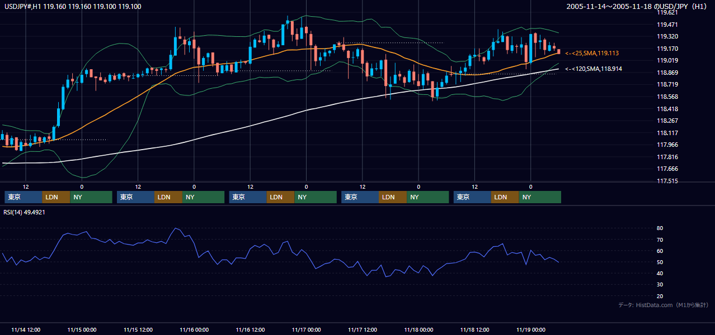
Task: Select the 11/17 00:00 time axis label
Action: pos(307,329)
